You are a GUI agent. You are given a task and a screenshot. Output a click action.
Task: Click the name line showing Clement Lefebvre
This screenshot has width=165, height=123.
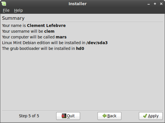(34, 26)
